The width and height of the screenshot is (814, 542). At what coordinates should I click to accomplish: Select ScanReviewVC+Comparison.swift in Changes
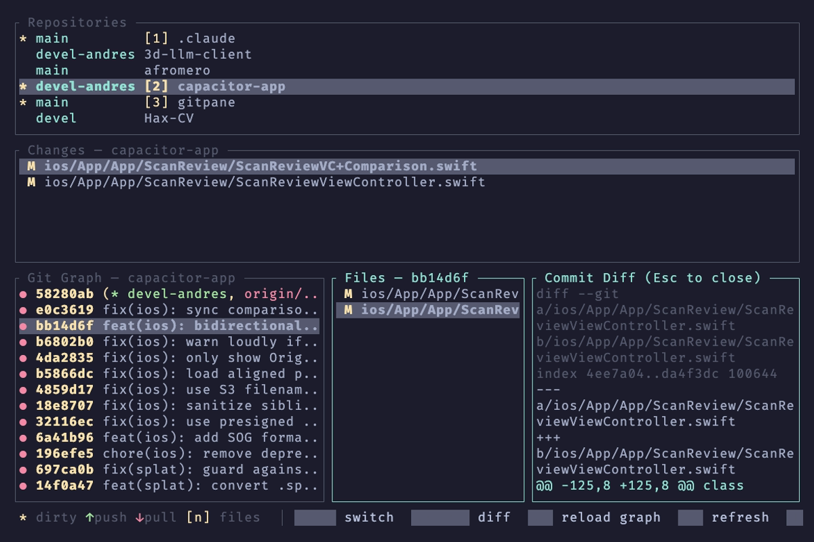click(x=260, y=166)
